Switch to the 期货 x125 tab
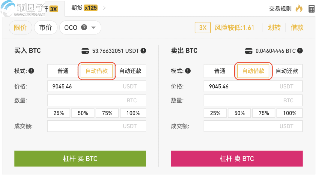 (x=84, y=8)
